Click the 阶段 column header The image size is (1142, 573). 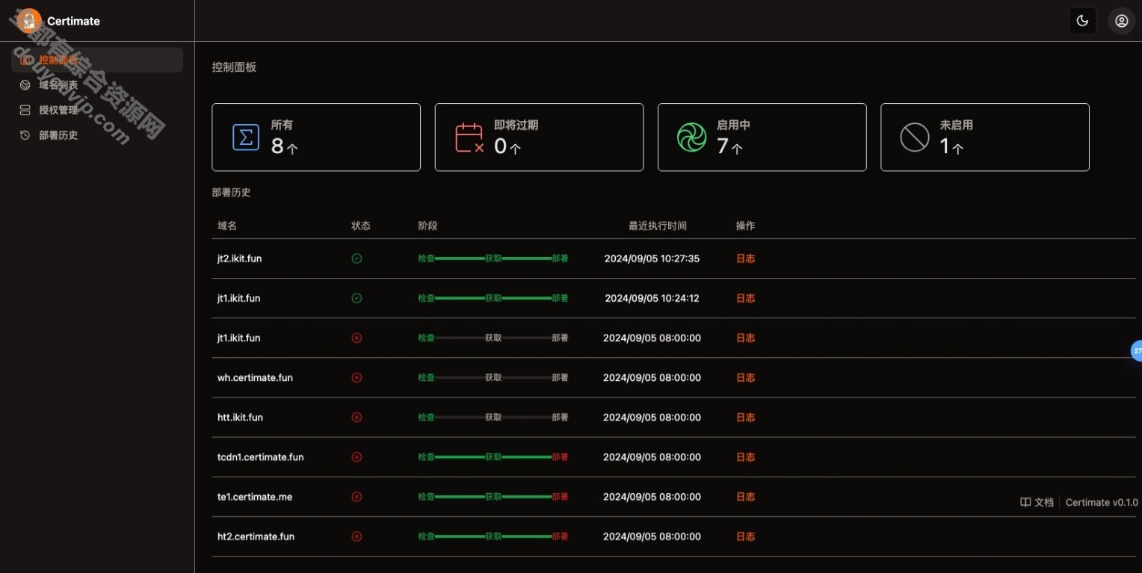[x=428, y=226]
